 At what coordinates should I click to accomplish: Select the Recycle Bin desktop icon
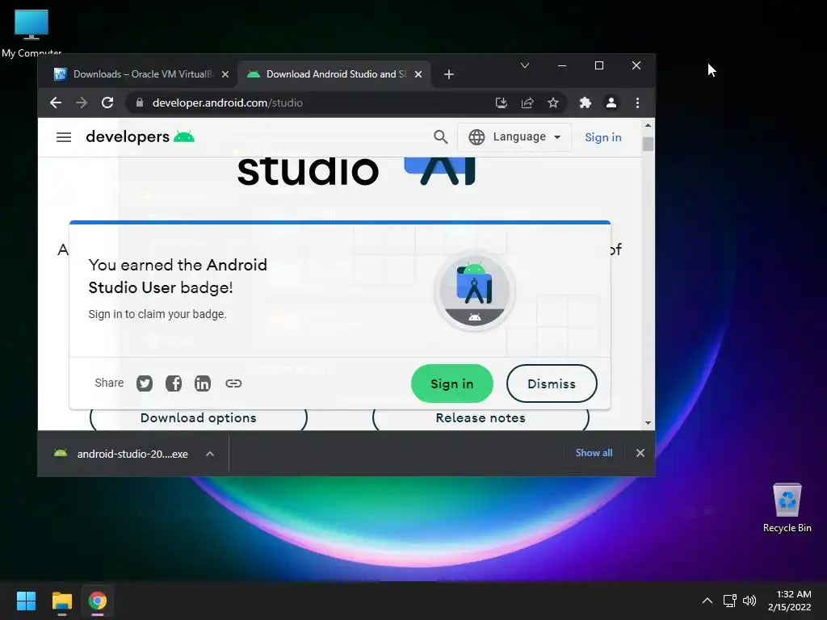click(787, 507)
